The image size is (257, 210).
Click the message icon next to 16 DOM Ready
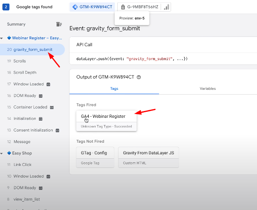[41, 96]
